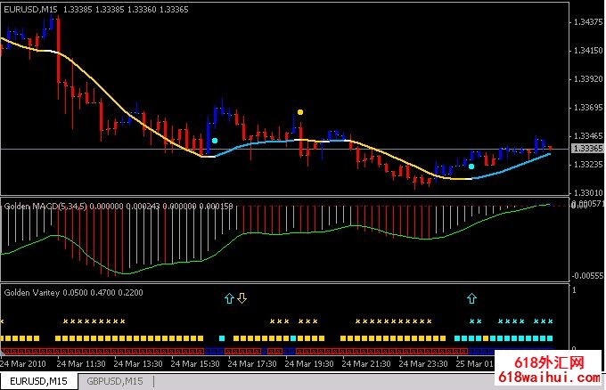Click the first cyan up arrow beside yellow arrow
Image resolution: width=606 pixels, height=390 pixels.
(229, 297)
